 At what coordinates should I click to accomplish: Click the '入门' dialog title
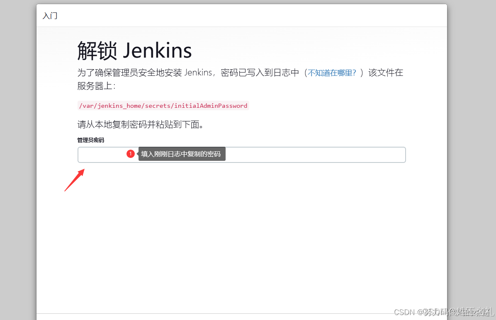[x=50, y=15]
